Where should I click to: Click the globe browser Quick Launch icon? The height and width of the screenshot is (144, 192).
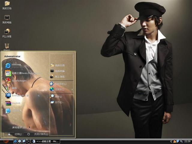click(19, 141)
